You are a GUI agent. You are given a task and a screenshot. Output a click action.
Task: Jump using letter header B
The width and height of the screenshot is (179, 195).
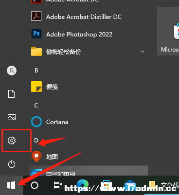36,71
